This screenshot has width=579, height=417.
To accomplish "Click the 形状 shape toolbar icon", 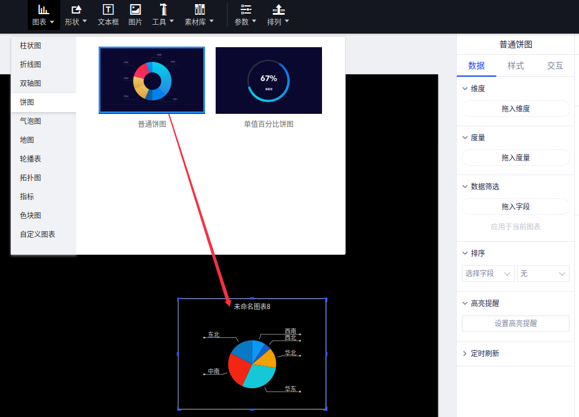I will pos(76,10).
